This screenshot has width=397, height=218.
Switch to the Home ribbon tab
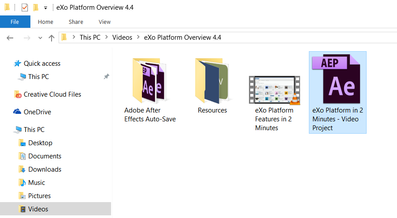point(45,22)
